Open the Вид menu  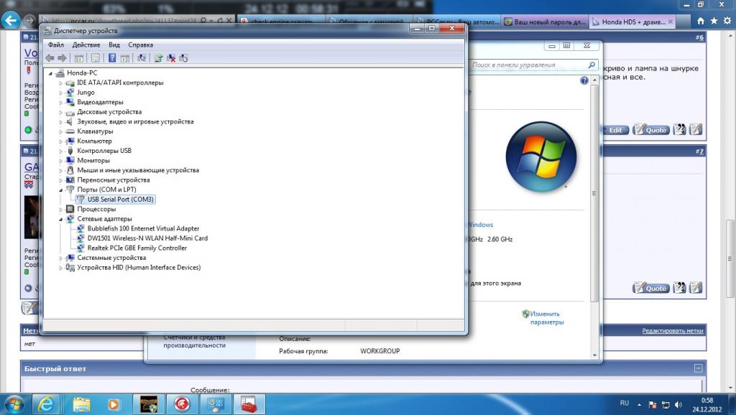[x=114, y=45]
